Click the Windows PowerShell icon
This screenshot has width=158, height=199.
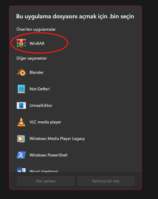[x=21, y=155]
